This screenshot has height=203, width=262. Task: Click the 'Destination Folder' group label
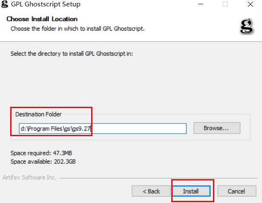tap(38, 114)
